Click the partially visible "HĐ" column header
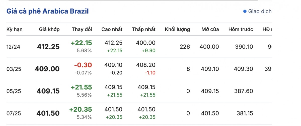Screen dimensions: 301x126 pyautogui.click(x=267, y=29)
